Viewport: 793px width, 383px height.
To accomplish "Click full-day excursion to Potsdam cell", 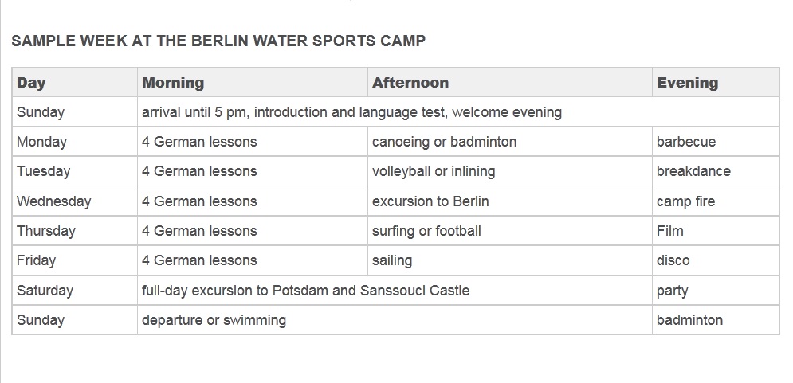I will click(395, 290).
